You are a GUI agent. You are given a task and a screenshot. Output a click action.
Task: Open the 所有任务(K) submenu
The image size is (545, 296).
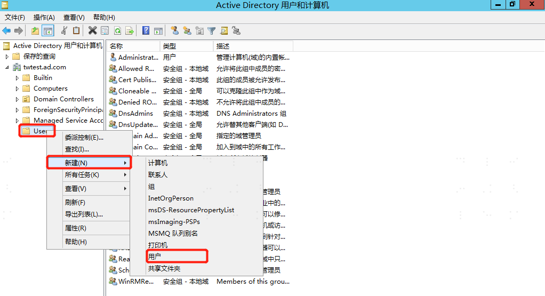[x=89, y=175]
